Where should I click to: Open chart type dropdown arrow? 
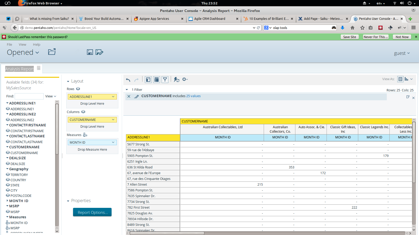(x=411, y=79)
